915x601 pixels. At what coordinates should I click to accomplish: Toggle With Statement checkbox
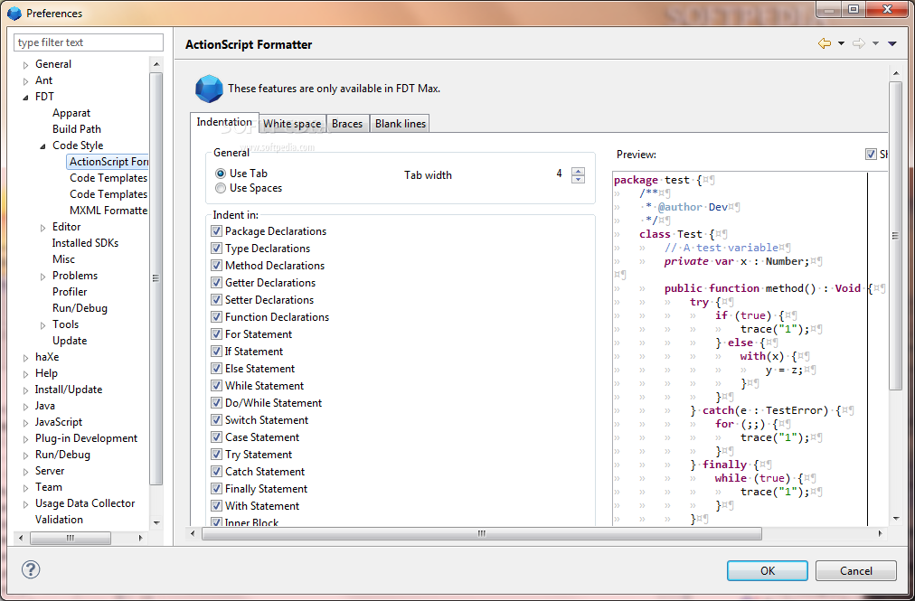point(216,506)
